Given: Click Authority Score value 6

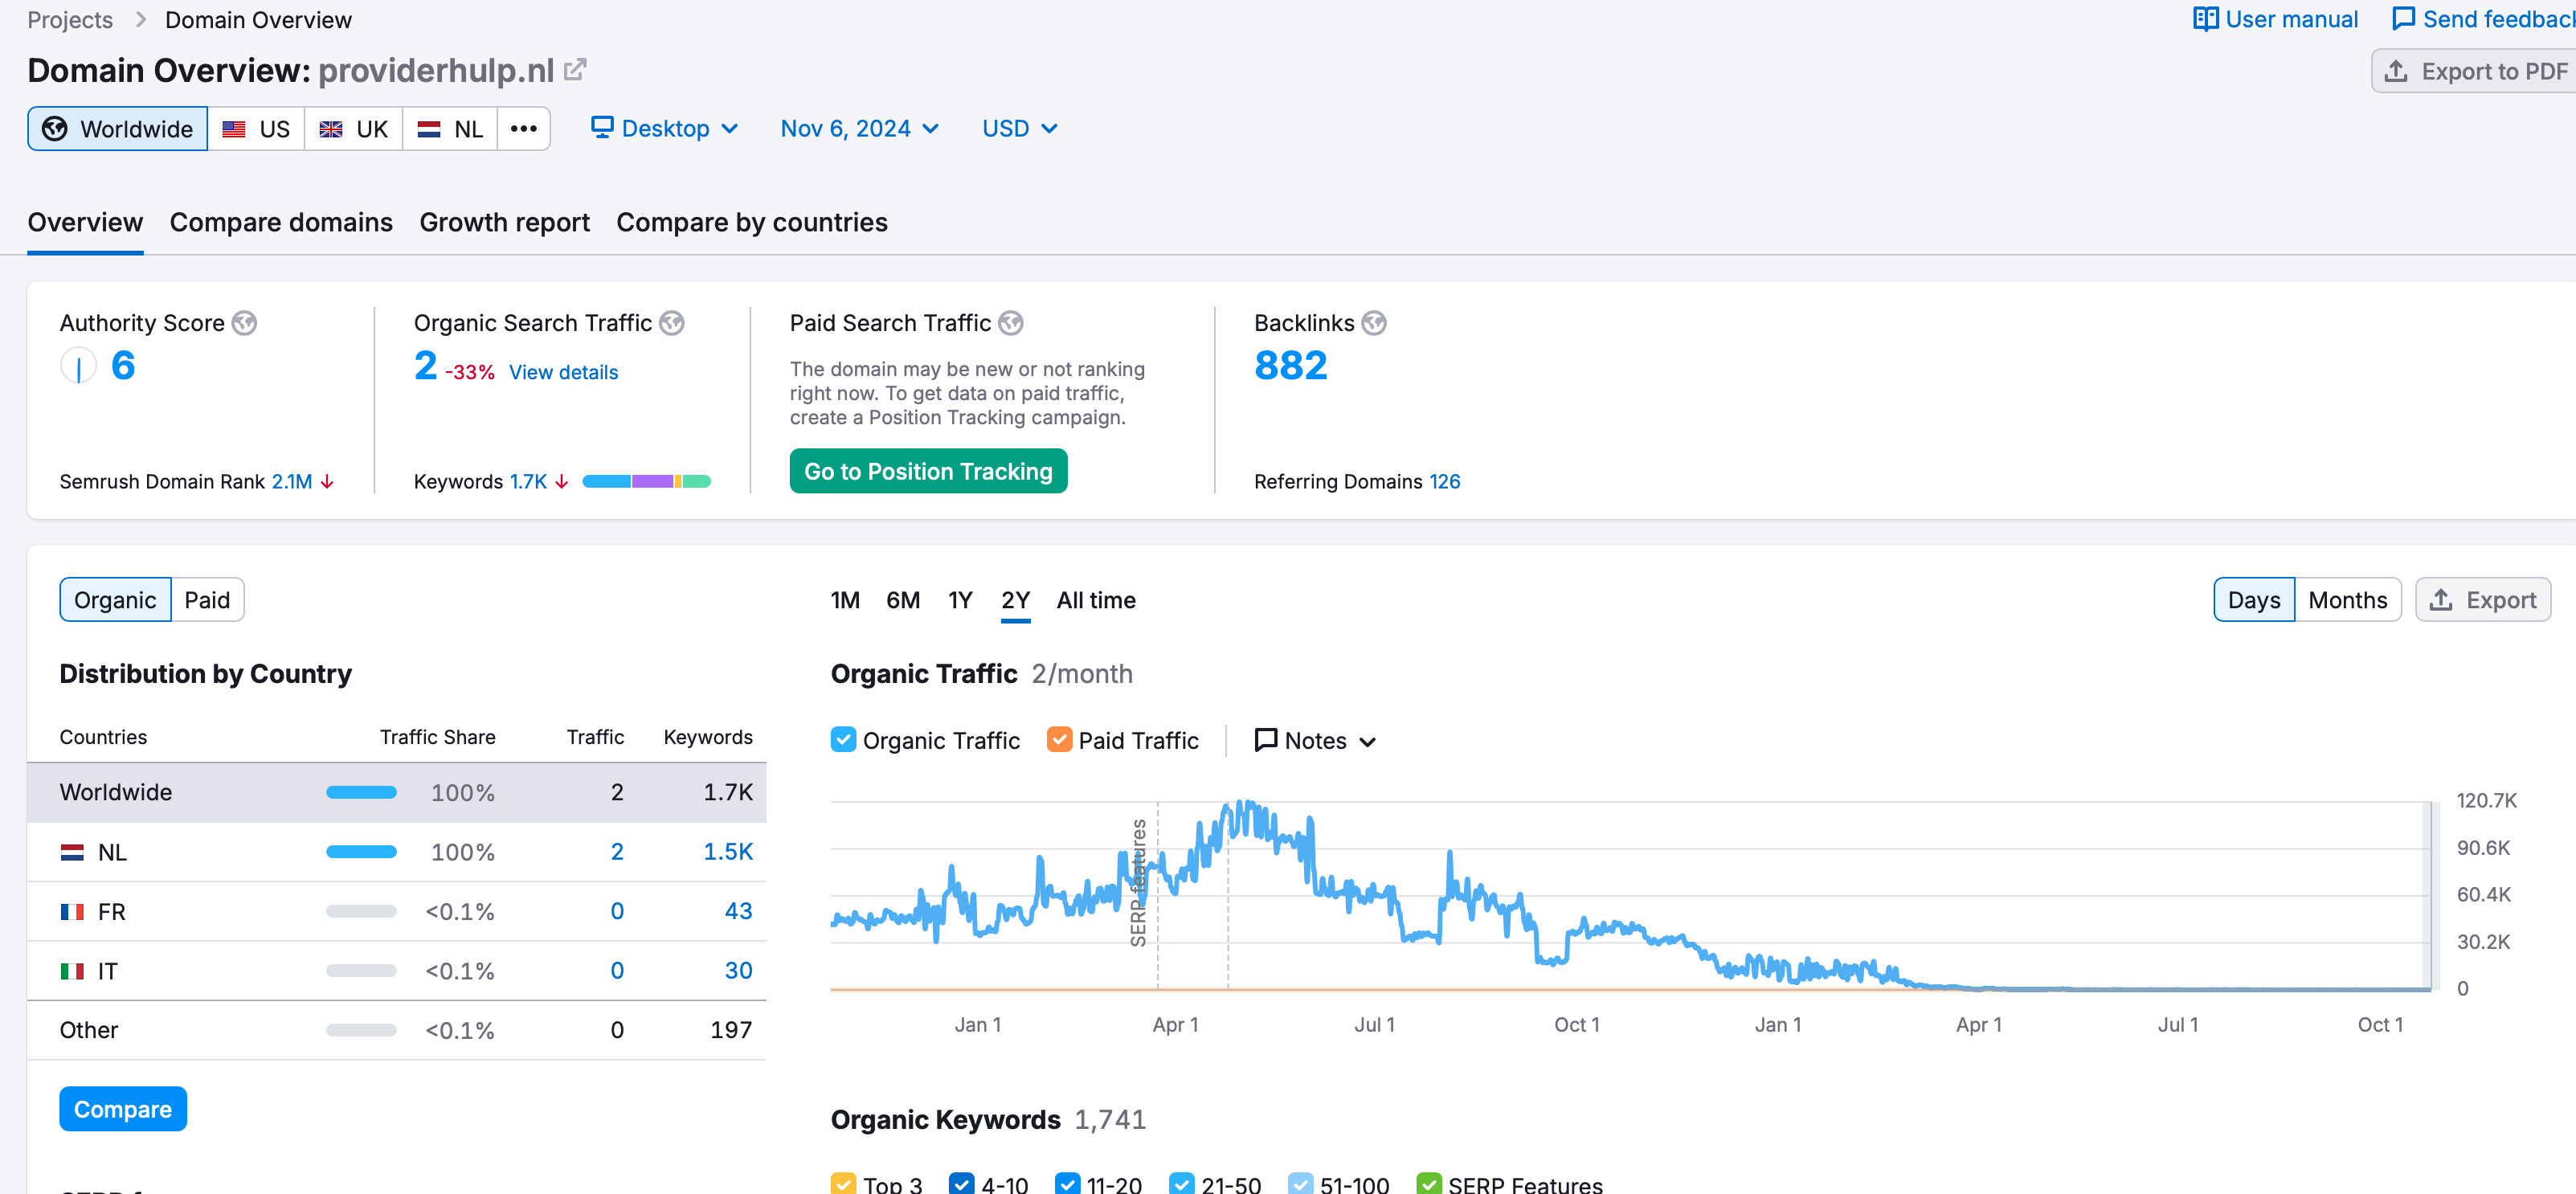Looking at the screenshot, I should pos(123,366).
